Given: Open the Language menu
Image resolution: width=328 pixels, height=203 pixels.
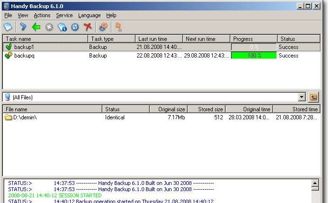Looking at the screenshot, I should pyautogui.click(x=89, y=15).
